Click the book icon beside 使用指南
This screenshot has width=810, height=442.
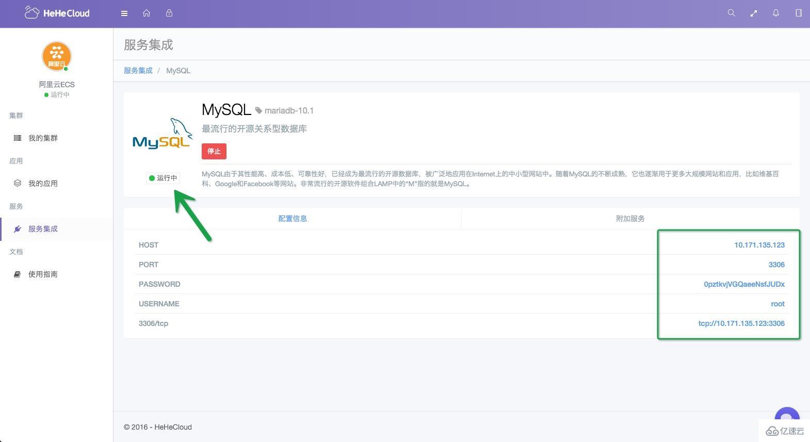[18, 274]
